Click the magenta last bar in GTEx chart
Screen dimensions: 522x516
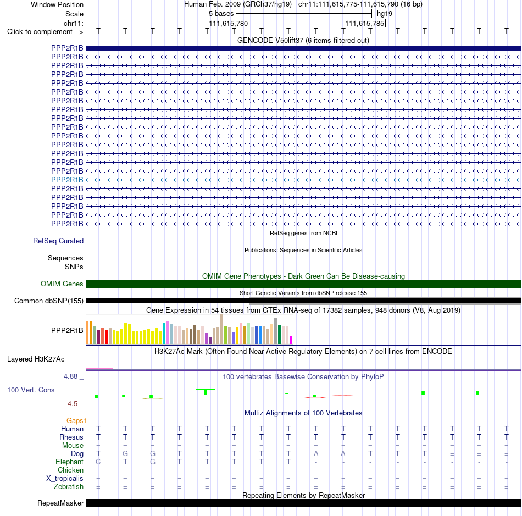click(x=291, y=340)
